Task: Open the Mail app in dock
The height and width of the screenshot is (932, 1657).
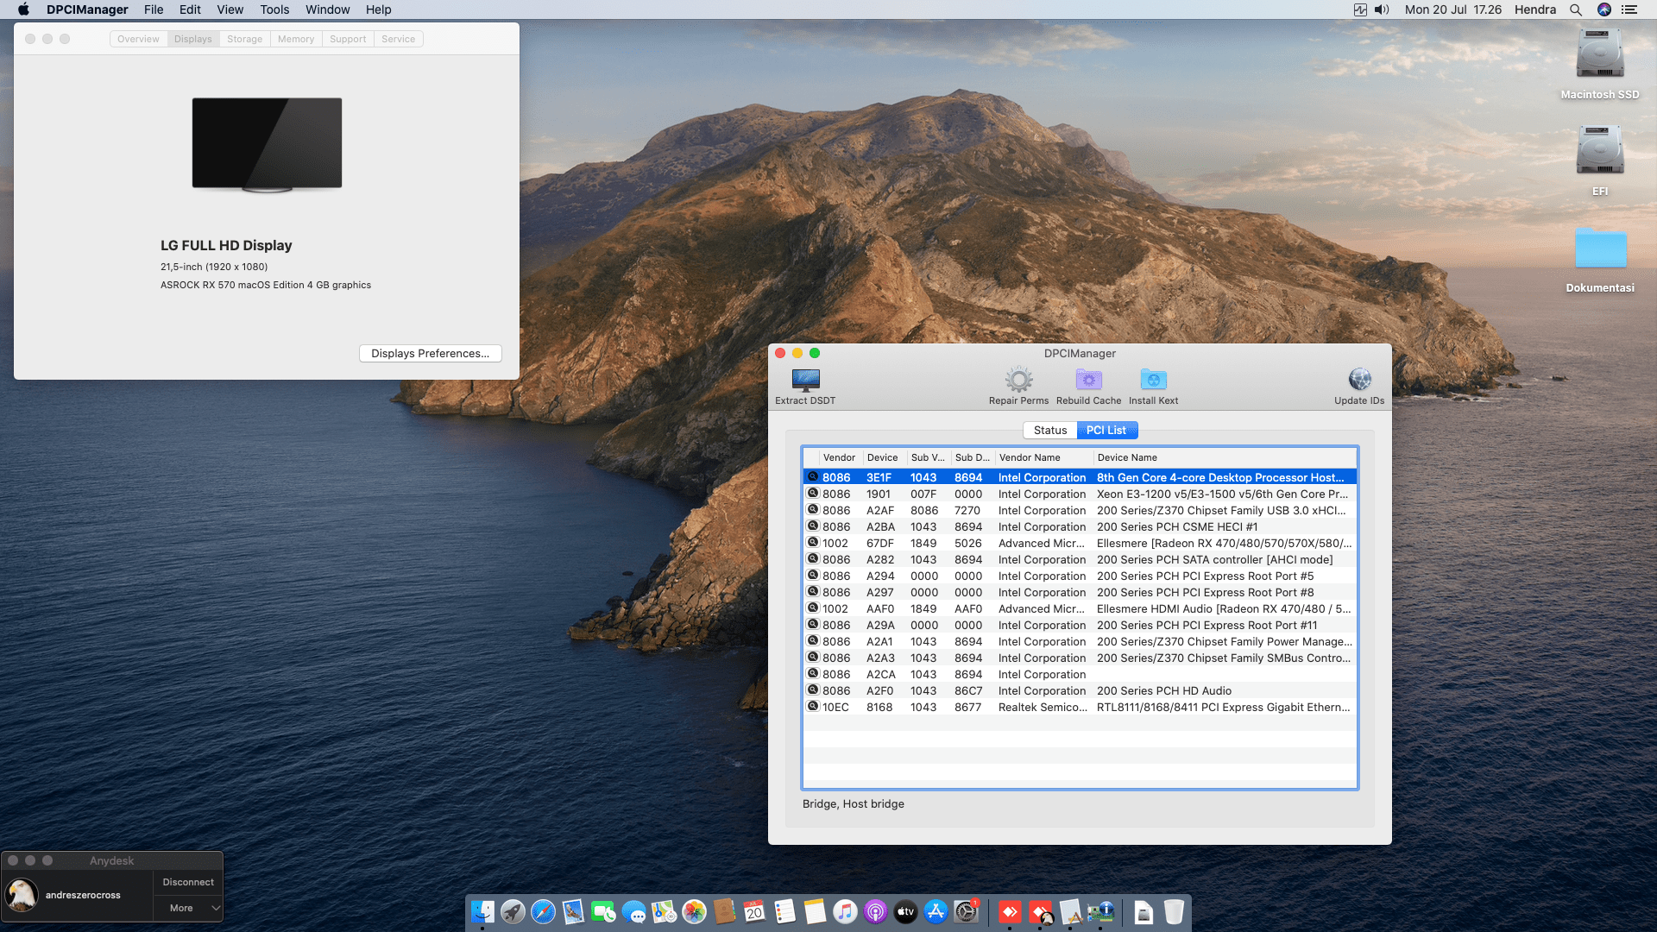Action: pyautogui.click(x=573, y=911)
